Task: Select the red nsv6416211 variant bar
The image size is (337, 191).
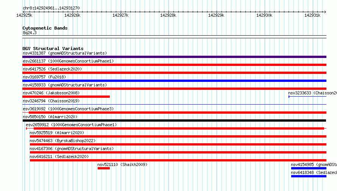Action: coord(178,160)
